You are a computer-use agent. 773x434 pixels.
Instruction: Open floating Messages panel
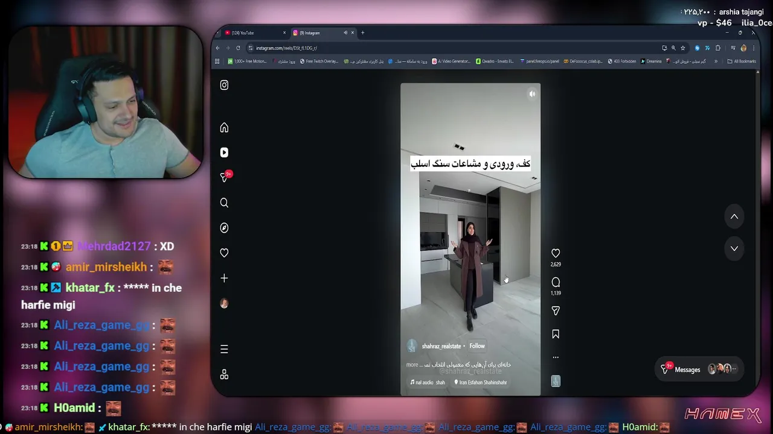[699, 370]
